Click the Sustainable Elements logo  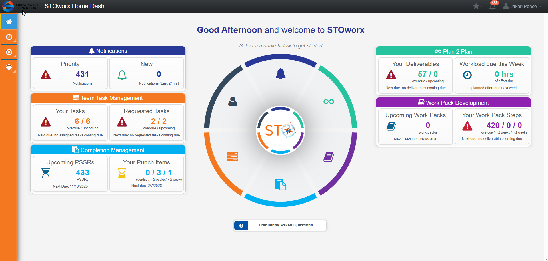(x=21, y=6)
